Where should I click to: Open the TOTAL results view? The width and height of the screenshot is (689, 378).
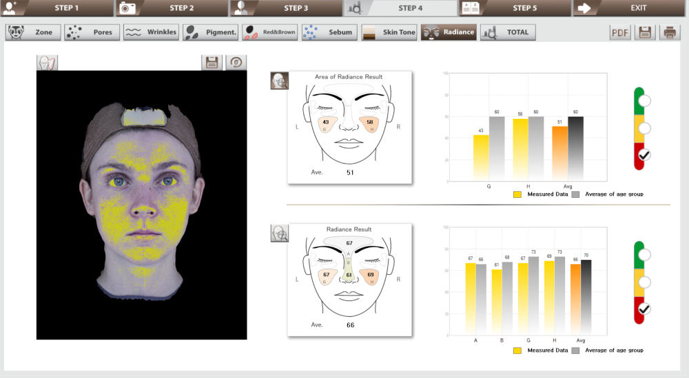pos(508,32)
